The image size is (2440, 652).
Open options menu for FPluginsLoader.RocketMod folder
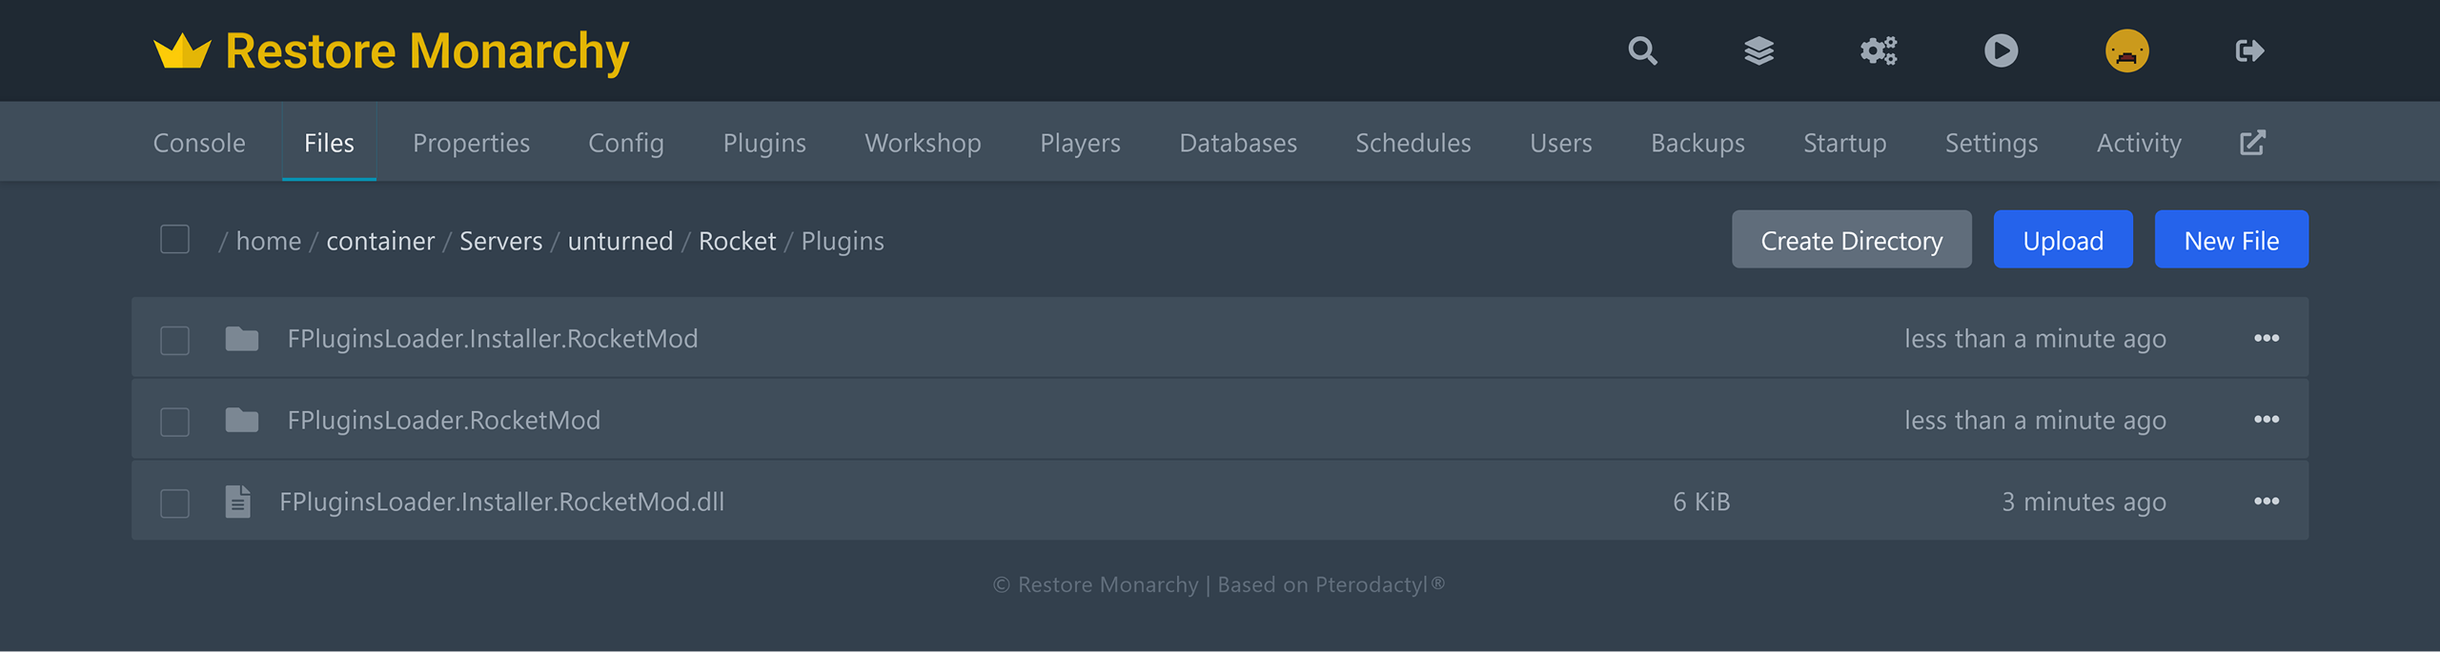2267,420
